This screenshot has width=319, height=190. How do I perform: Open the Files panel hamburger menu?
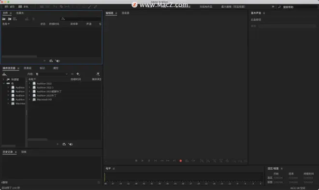tap(11, 13)
